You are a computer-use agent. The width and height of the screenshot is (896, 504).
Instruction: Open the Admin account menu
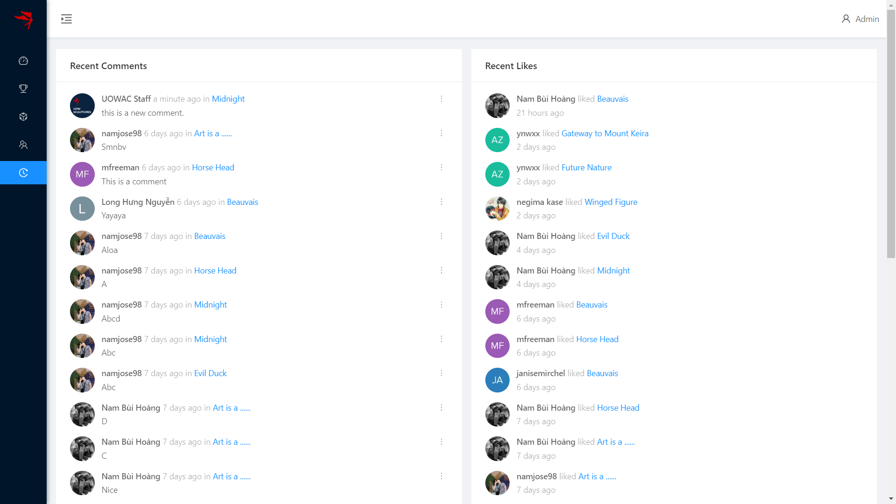pyautogui.click(x=867, y=19)
